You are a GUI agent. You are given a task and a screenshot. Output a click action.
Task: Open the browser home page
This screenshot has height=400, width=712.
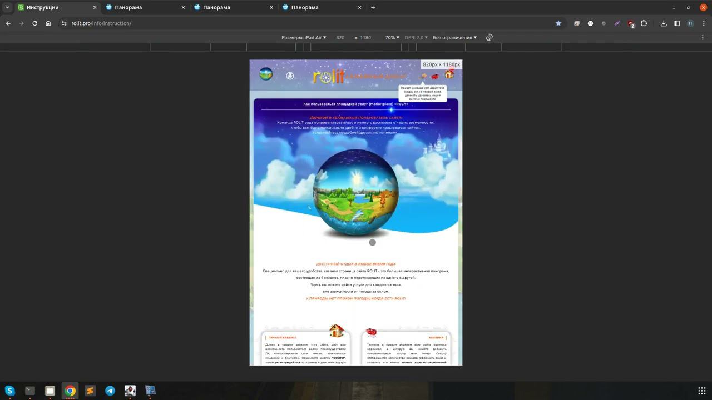(x=48, y=23)
